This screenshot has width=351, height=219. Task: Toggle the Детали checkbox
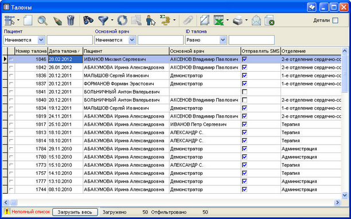coord(335,21)
